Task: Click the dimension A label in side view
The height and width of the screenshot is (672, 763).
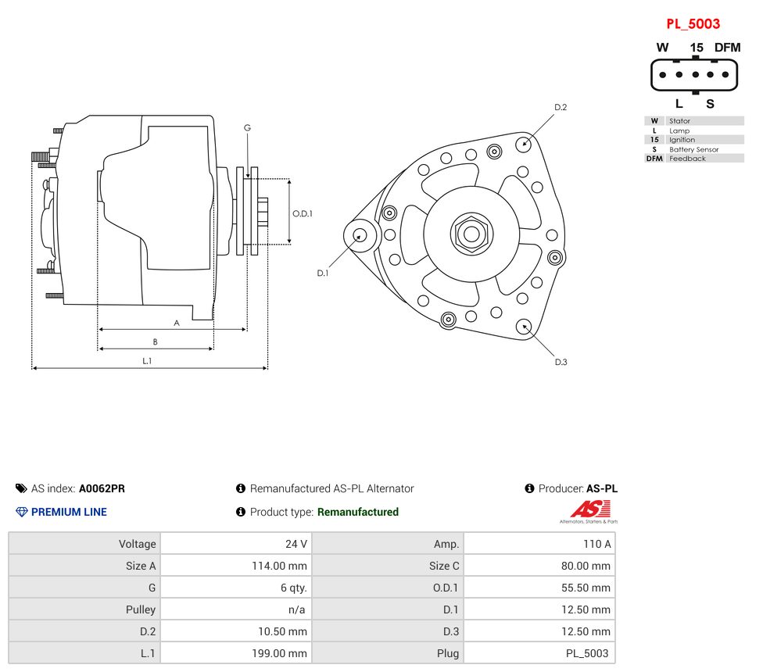Action: click(x=177, y=323)
